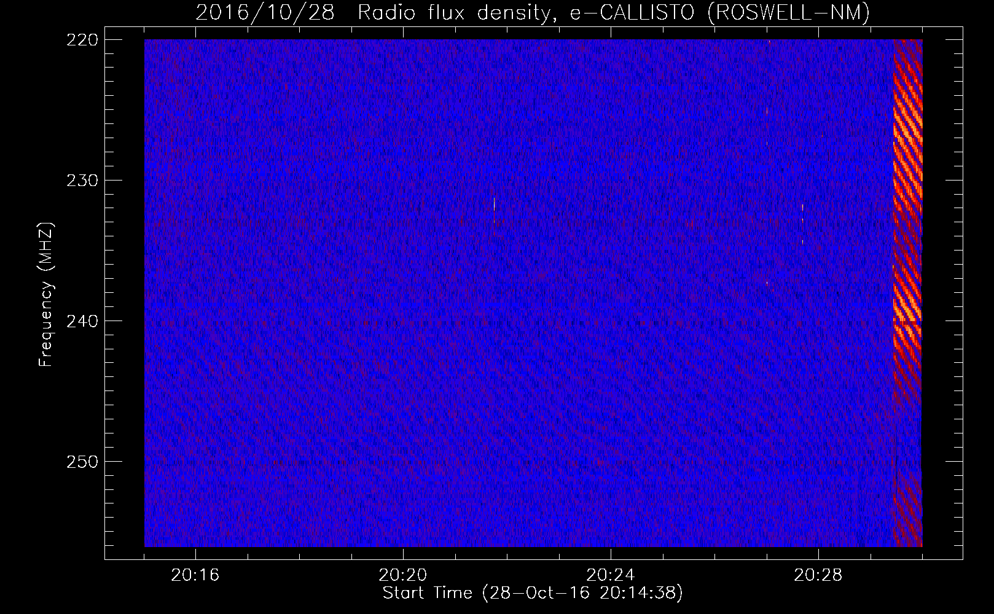Screen dimensions: 994x614
Task: Click the 220 frequency tick label
Action: [82, 39]
